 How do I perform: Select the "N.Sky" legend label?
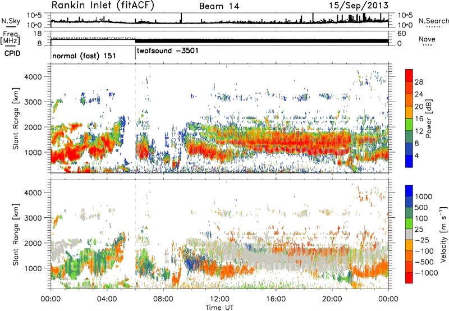click(x=11, y=21)
